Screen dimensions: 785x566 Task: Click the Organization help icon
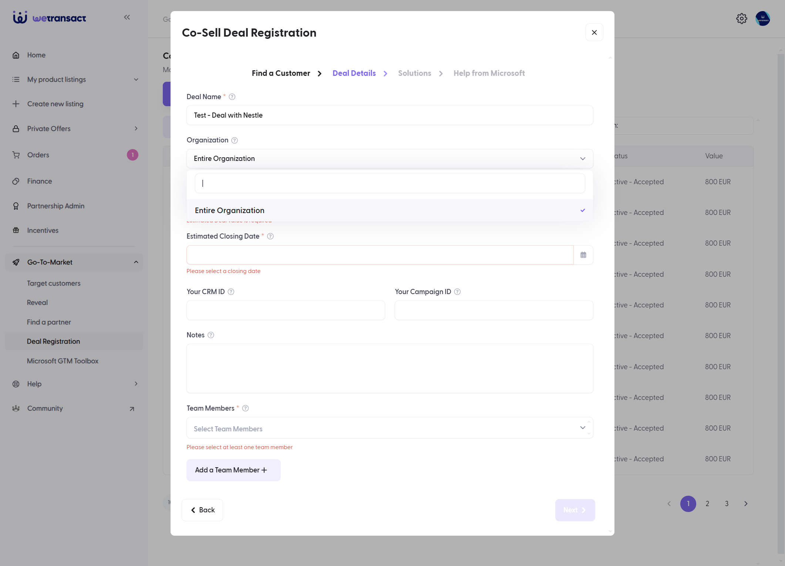tap(235, 140)
